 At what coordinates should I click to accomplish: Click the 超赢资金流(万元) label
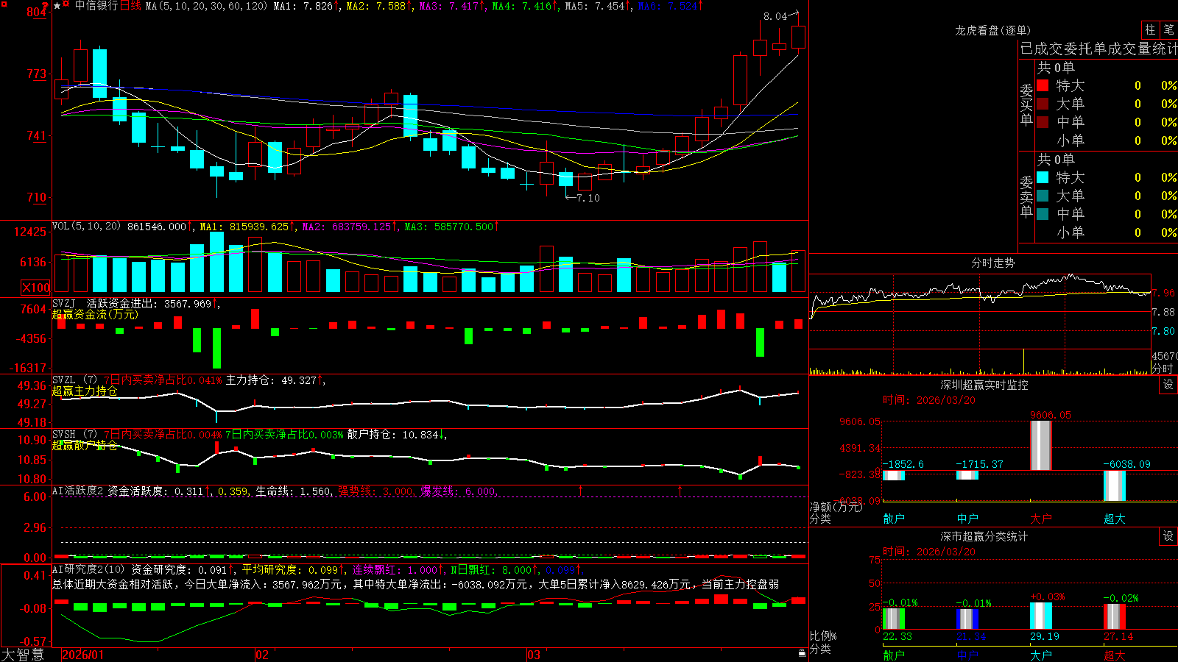click(x=95, y=314)
